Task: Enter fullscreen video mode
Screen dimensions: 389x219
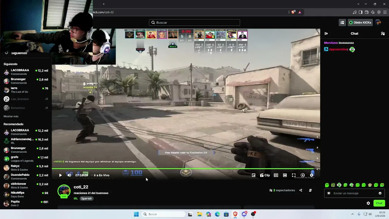Action: point(294,175)
